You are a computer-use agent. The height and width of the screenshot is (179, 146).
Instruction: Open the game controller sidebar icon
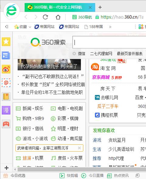click(6, 124)
